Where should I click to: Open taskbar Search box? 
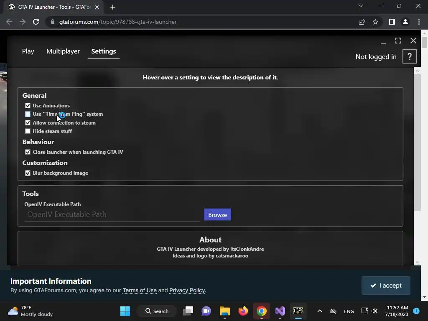point(157,311)
